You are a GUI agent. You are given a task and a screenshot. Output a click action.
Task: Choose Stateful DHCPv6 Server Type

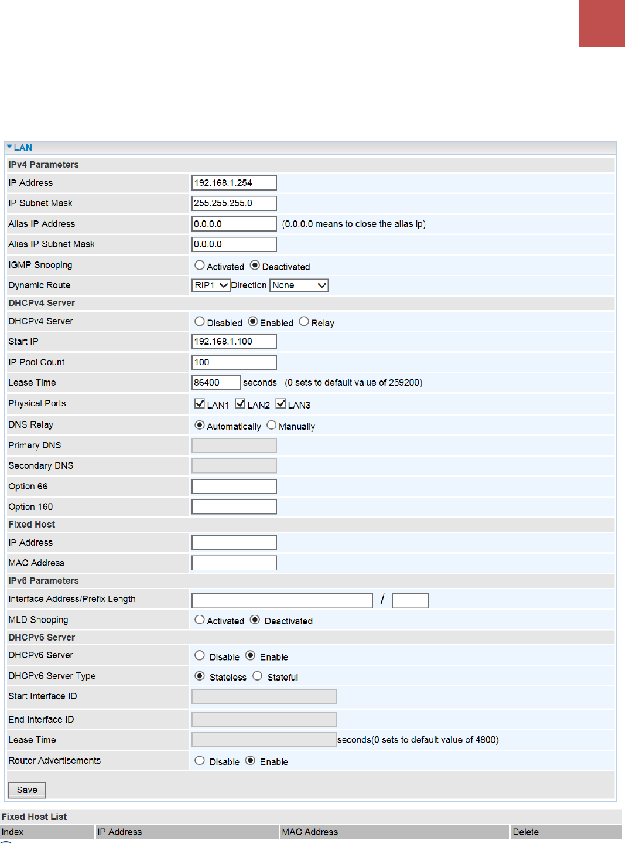point(258,676)
